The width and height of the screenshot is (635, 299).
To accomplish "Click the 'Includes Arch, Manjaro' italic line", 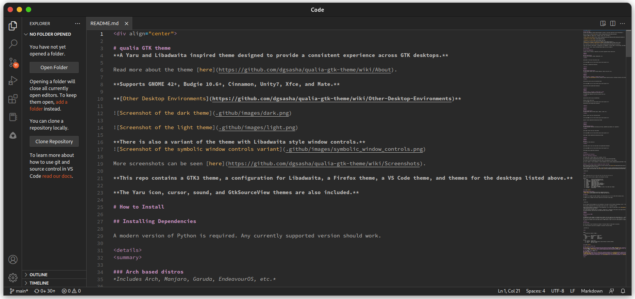I will (x=195, y=279).
